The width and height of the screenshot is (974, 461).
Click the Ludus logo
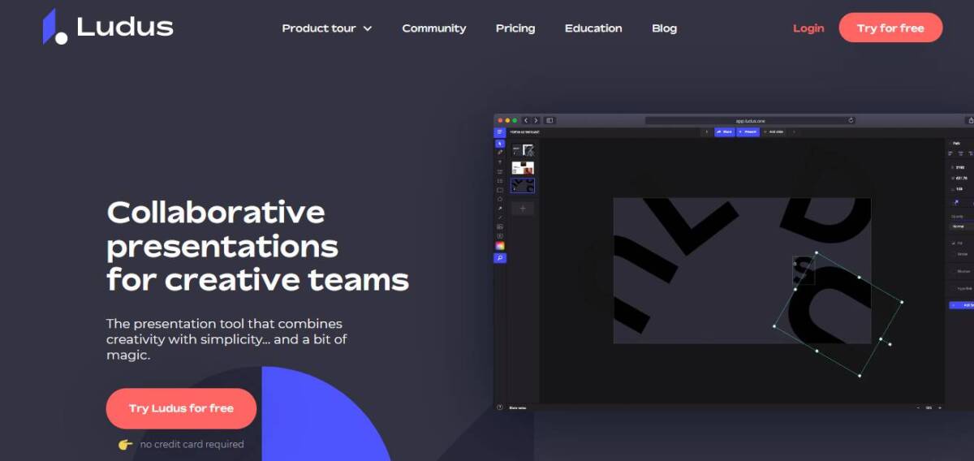(x=108, y=27)
